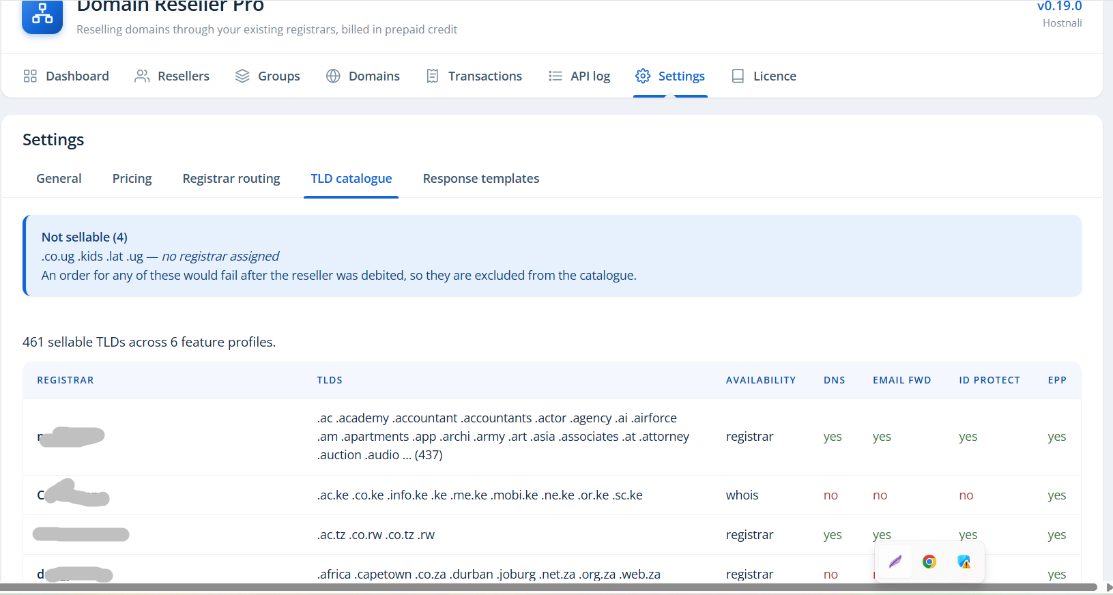Click 'registrar' availability in the .ac .academy row

(x=750, y=437)
